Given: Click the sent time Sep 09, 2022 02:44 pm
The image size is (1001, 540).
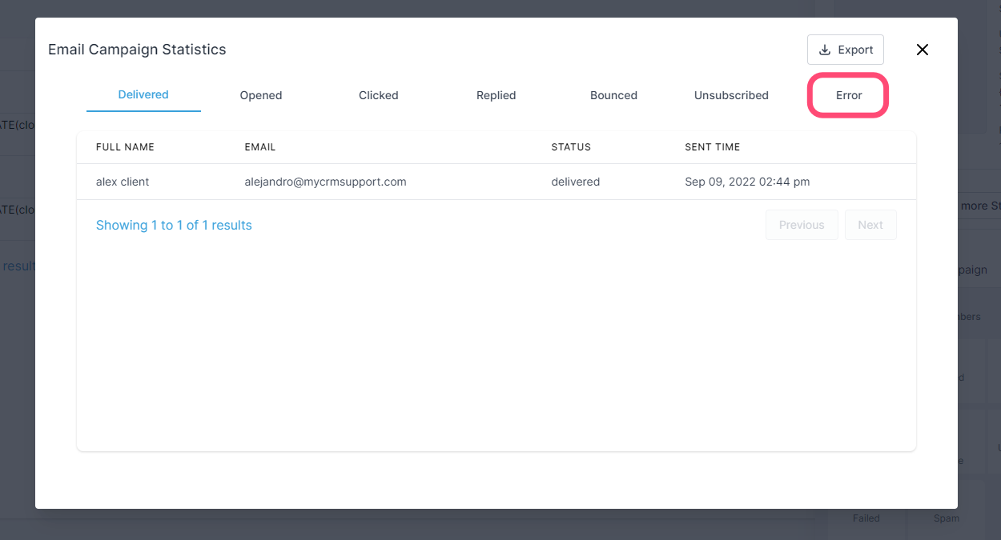Looking at the screenshot, I should coord(747,182).
